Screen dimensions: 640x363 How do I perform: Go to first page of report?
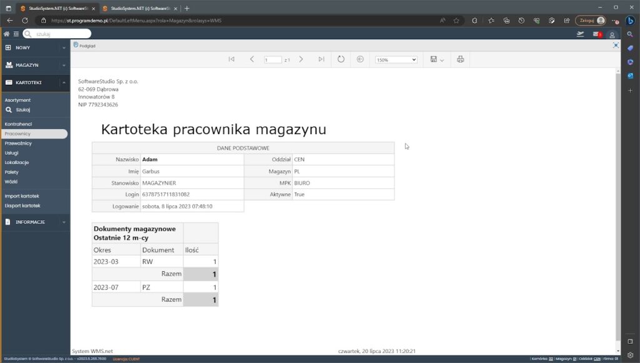(231, 59)
